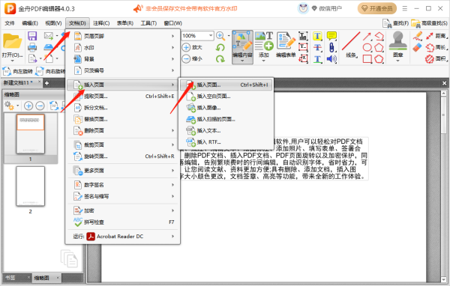Open the 编辑表单 edit form tool
The height and width of the screenshot is (286, 450).
tap(286, 44)
